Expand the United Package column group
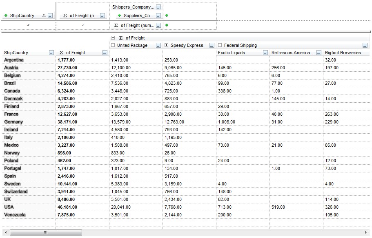This screenshot has width=372, height=238. (x=113, y=45)
